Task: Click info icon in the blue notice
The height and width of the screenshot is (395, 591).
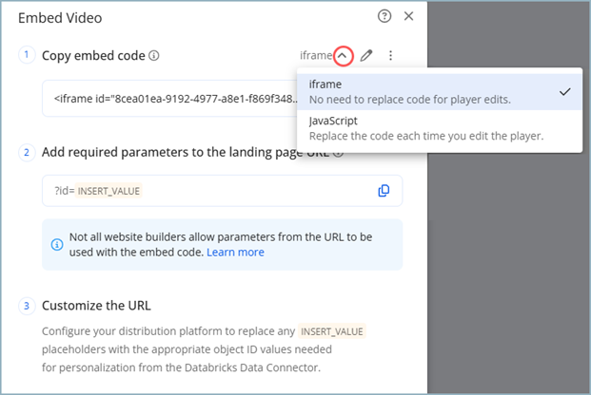Action: pyautogui.click(x=58, y=244)
